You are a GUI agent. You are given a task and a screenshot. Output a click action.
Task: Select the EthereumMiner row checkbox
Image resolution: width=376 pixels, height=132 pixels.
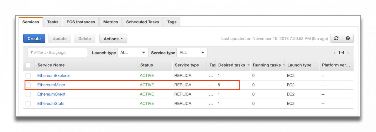point(29,85)
